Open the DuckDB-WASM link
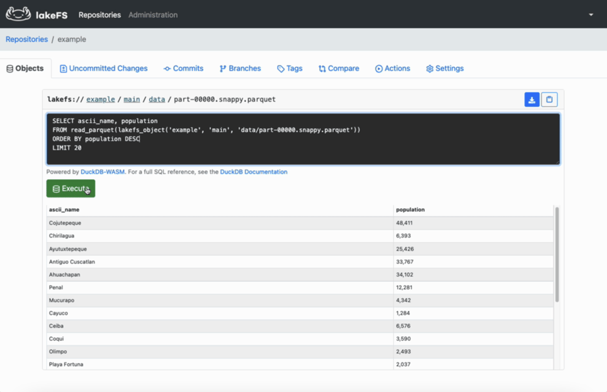This screenshot has height=392, width=607. [x=102, y=172]
